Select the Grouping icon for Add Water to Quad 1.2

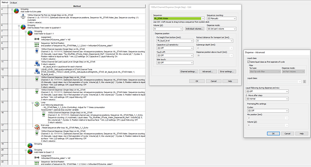pos(30,151)
